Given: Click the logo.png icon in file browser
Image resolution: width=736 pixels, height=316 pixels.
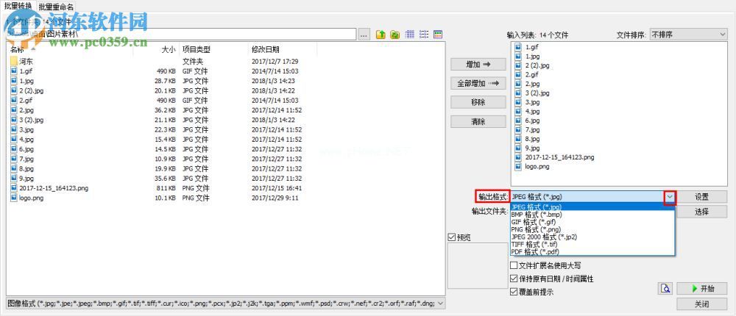Looking at the screenshot, I should coord(13,198).
